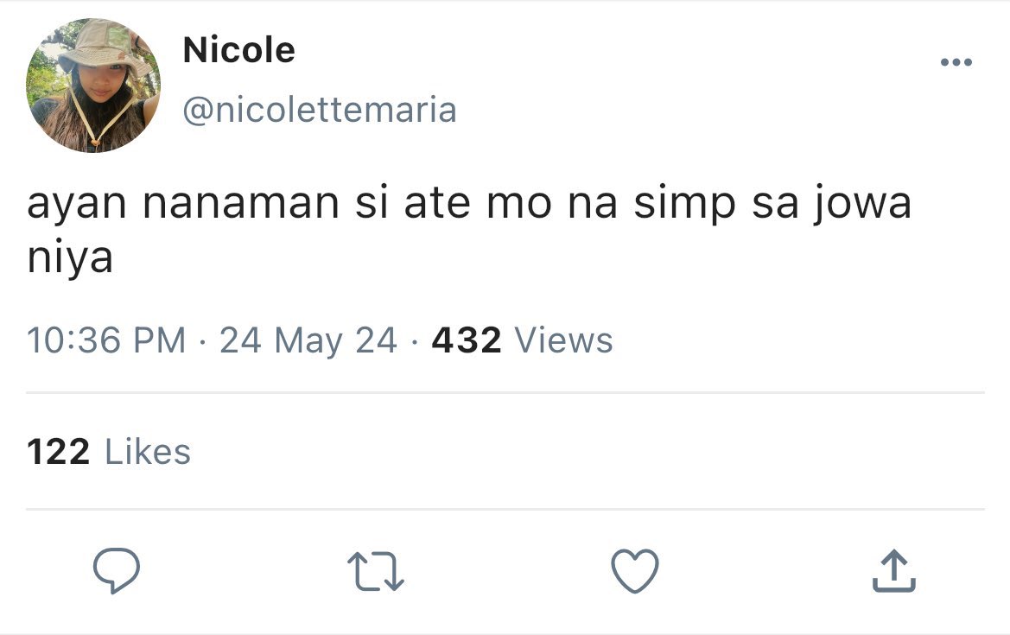The image size is (1010, 635).
Task: Click the word 'ate' in the tweet
Action: 436,204
